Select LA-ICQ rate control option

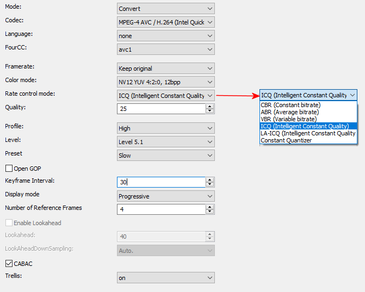coord(308,133)
